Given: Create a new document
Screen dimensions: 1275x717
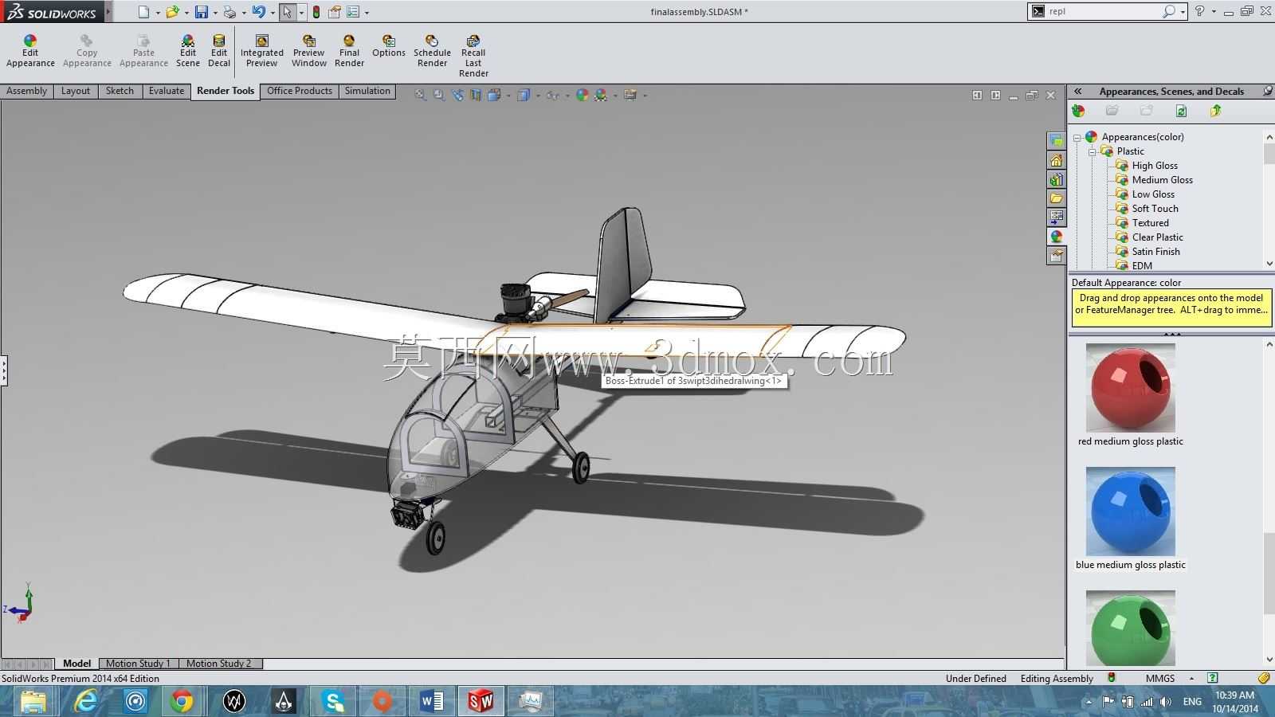Looking at the screenshot, I should point(143,12).
